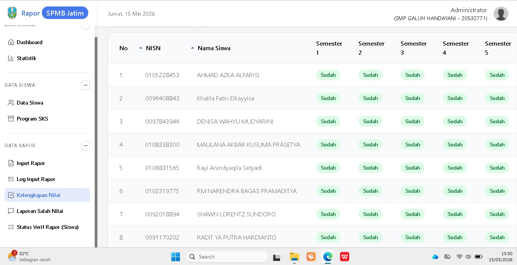517x265 pixels.
Task: Click the battery tray icon
Action: [479, 257]
